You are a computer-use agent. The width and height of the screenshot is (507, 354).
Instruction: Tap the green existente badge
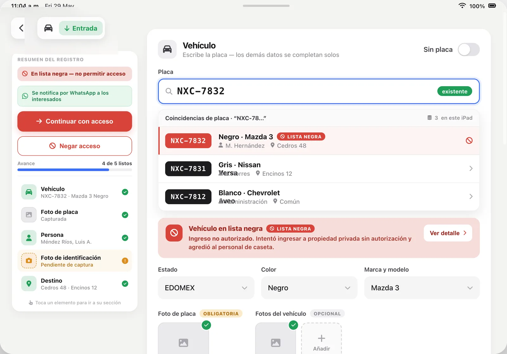click(455, 91)
